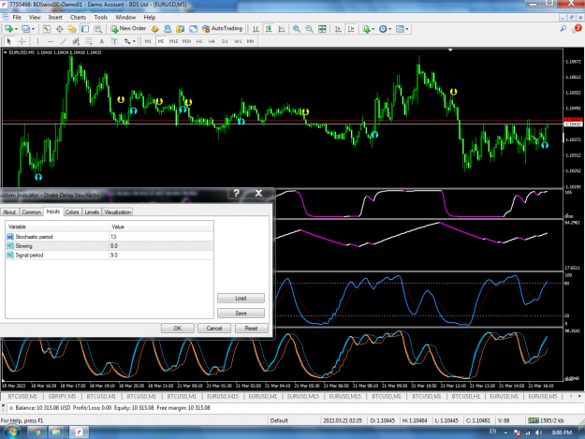Open the Common tab in dialog
585x439 pixels.
(x=31, y=212)
